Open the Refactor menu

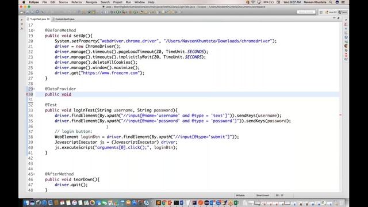pyautogui.click(x=76, y=2)
